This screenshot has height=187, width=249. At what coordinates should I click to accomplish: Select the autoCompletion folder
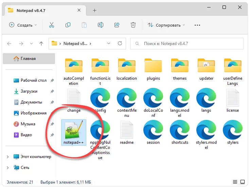[74, 72]
